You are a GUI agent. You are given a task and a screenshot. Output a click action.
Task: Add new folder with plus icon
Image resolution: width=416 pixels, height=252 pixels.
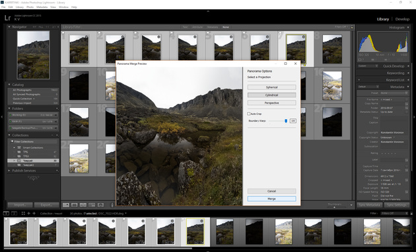point(57,108)
